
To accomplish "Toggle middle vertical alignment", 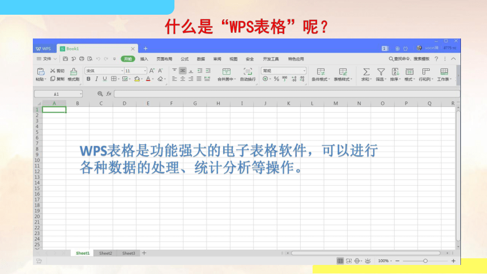I will 182,71.
